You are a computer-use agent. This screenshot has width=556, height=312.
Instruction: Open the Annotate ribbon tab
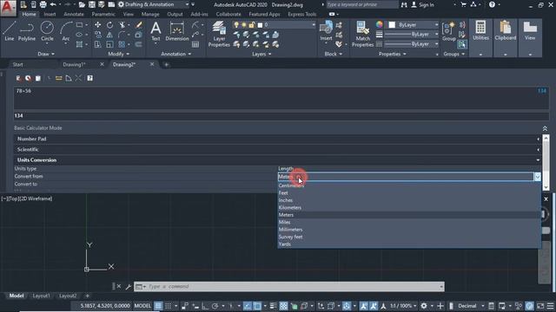coord(74,14)
